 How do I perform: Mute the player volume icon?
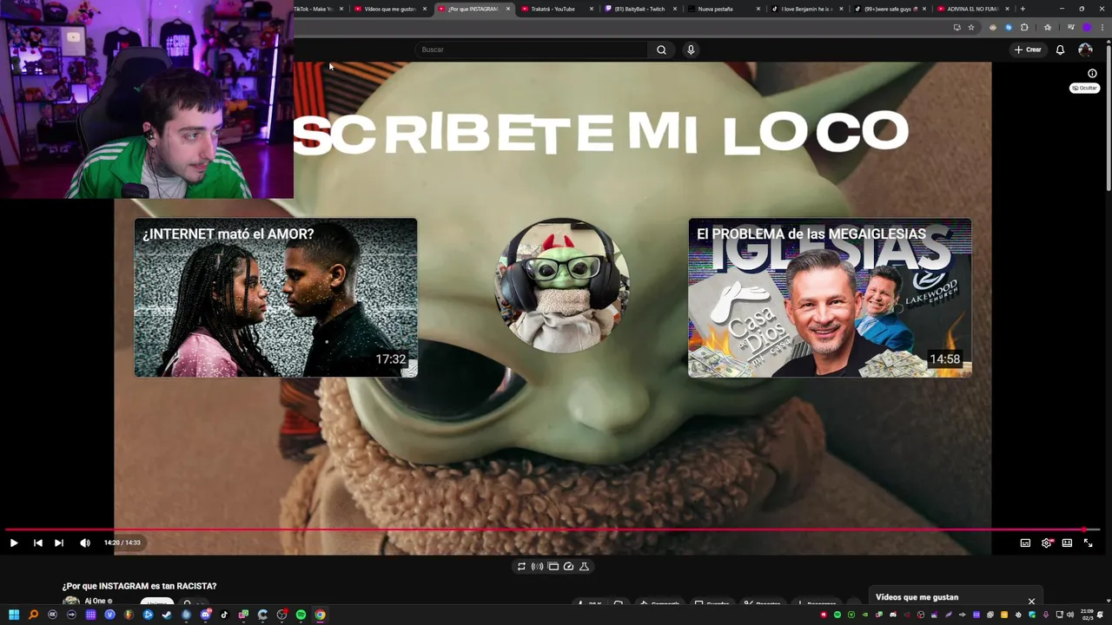(x=84, y=543)
